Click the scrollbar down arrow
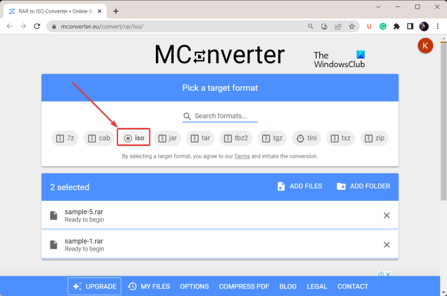 coord(444,293)
